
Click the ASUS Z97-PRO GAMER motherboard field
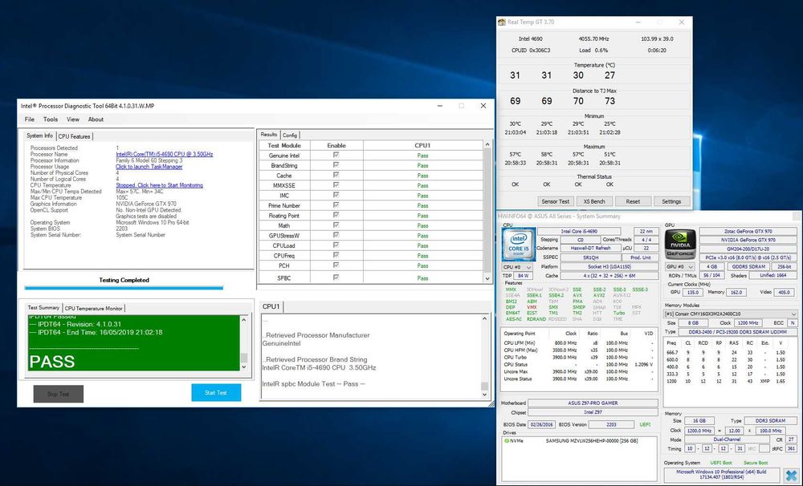tap(593, 403)
